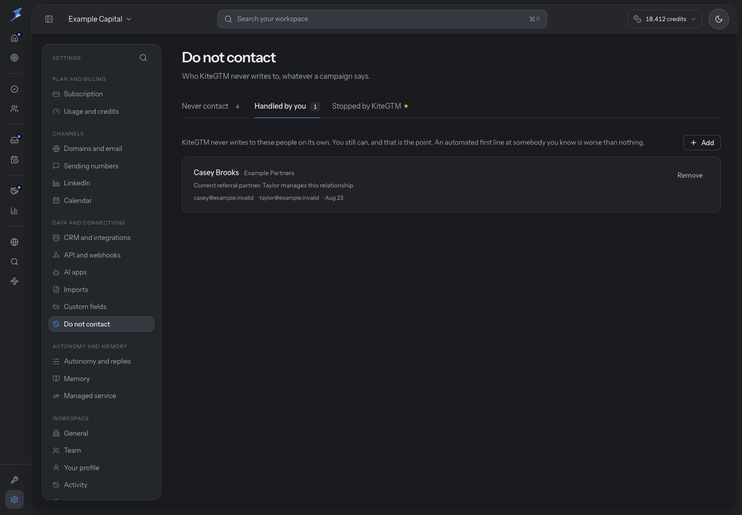Click the KiteGTM lightning logo
The width and height of the screenshot is (742, 515).
[15, 14]
